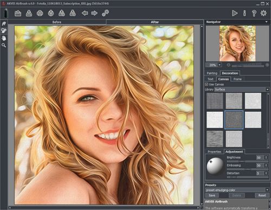This screenshot has width=271, height=210.
Task: Open the Decoration tab
Action: click(x=230, y=73)
